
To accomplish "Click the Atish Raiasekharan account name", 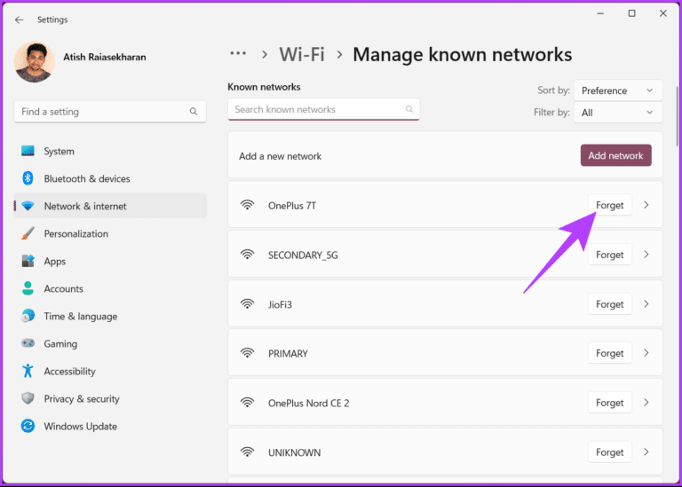I will [105, 57].
